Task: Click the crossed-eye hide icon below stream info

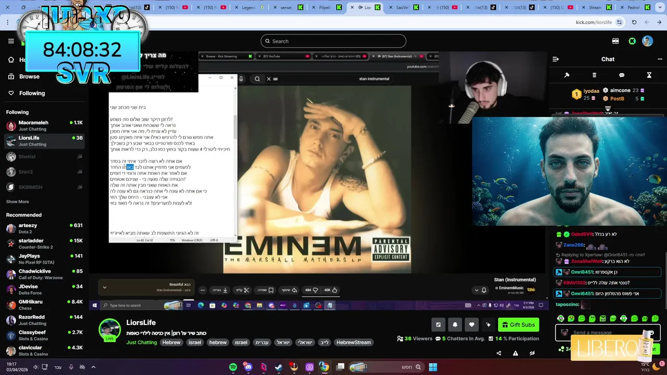Action: tap(532, 353)
